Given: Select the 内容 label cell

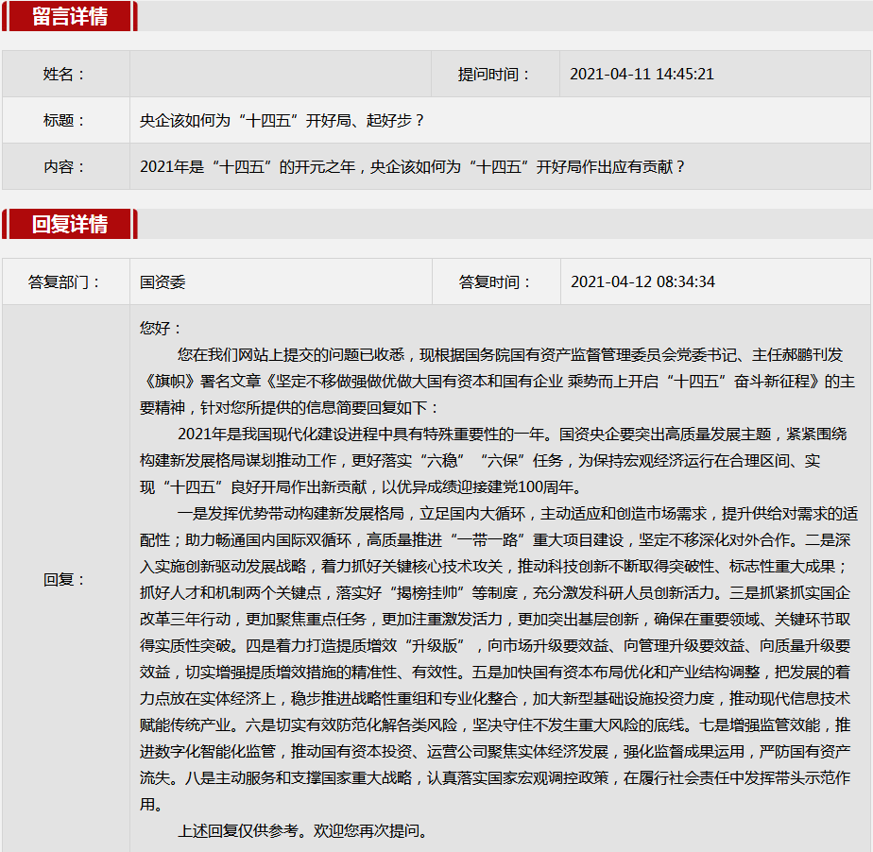Looking at the screenshot, I should click(65, 167).
